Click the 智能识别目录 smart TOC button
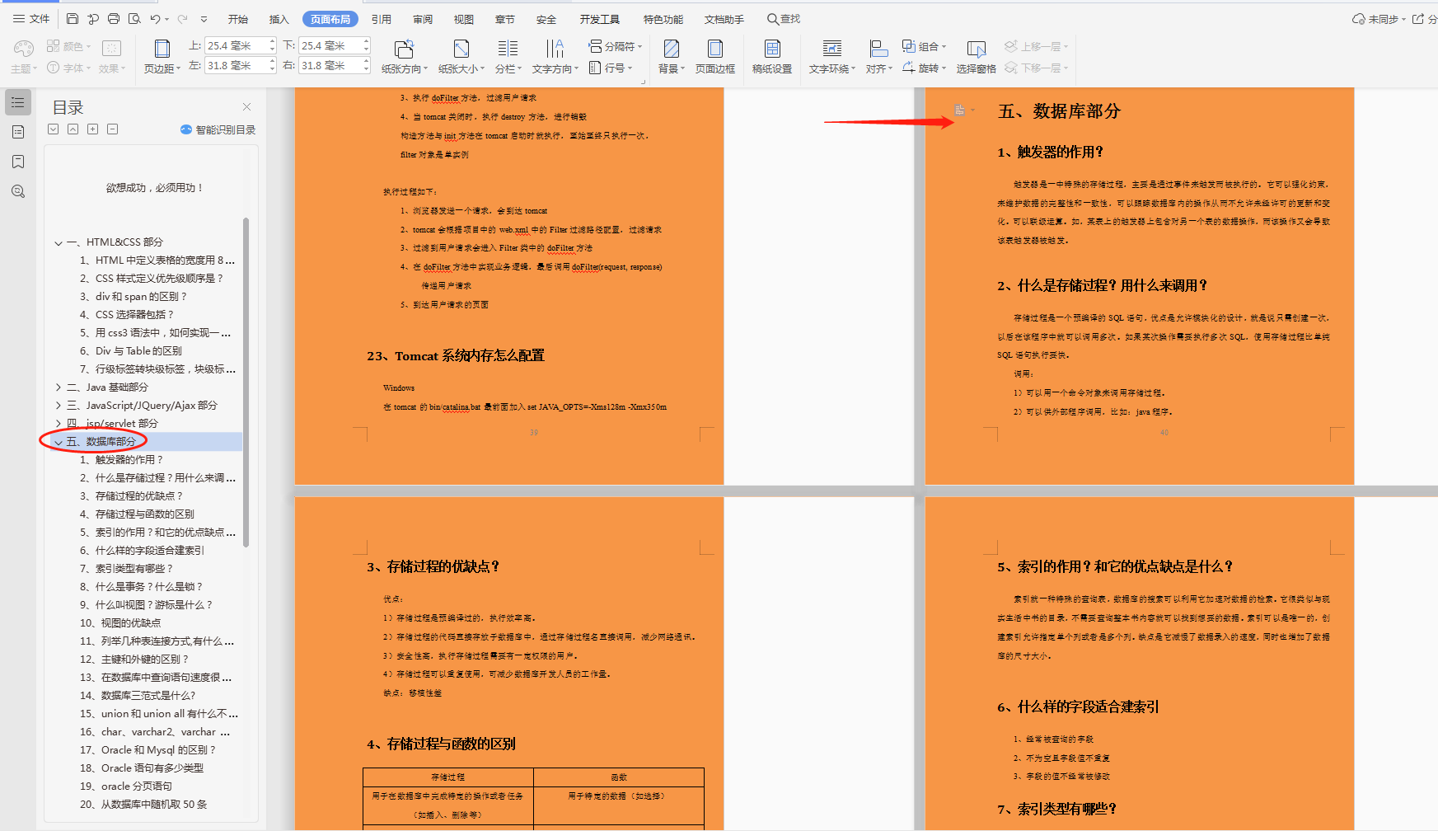1438x831 pixels. pyautogui.click(x=218, y=129)
